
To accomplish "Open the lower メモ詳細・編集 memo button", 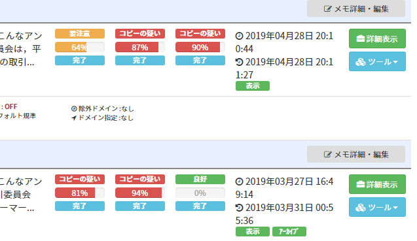I will (x=356, y=154).
